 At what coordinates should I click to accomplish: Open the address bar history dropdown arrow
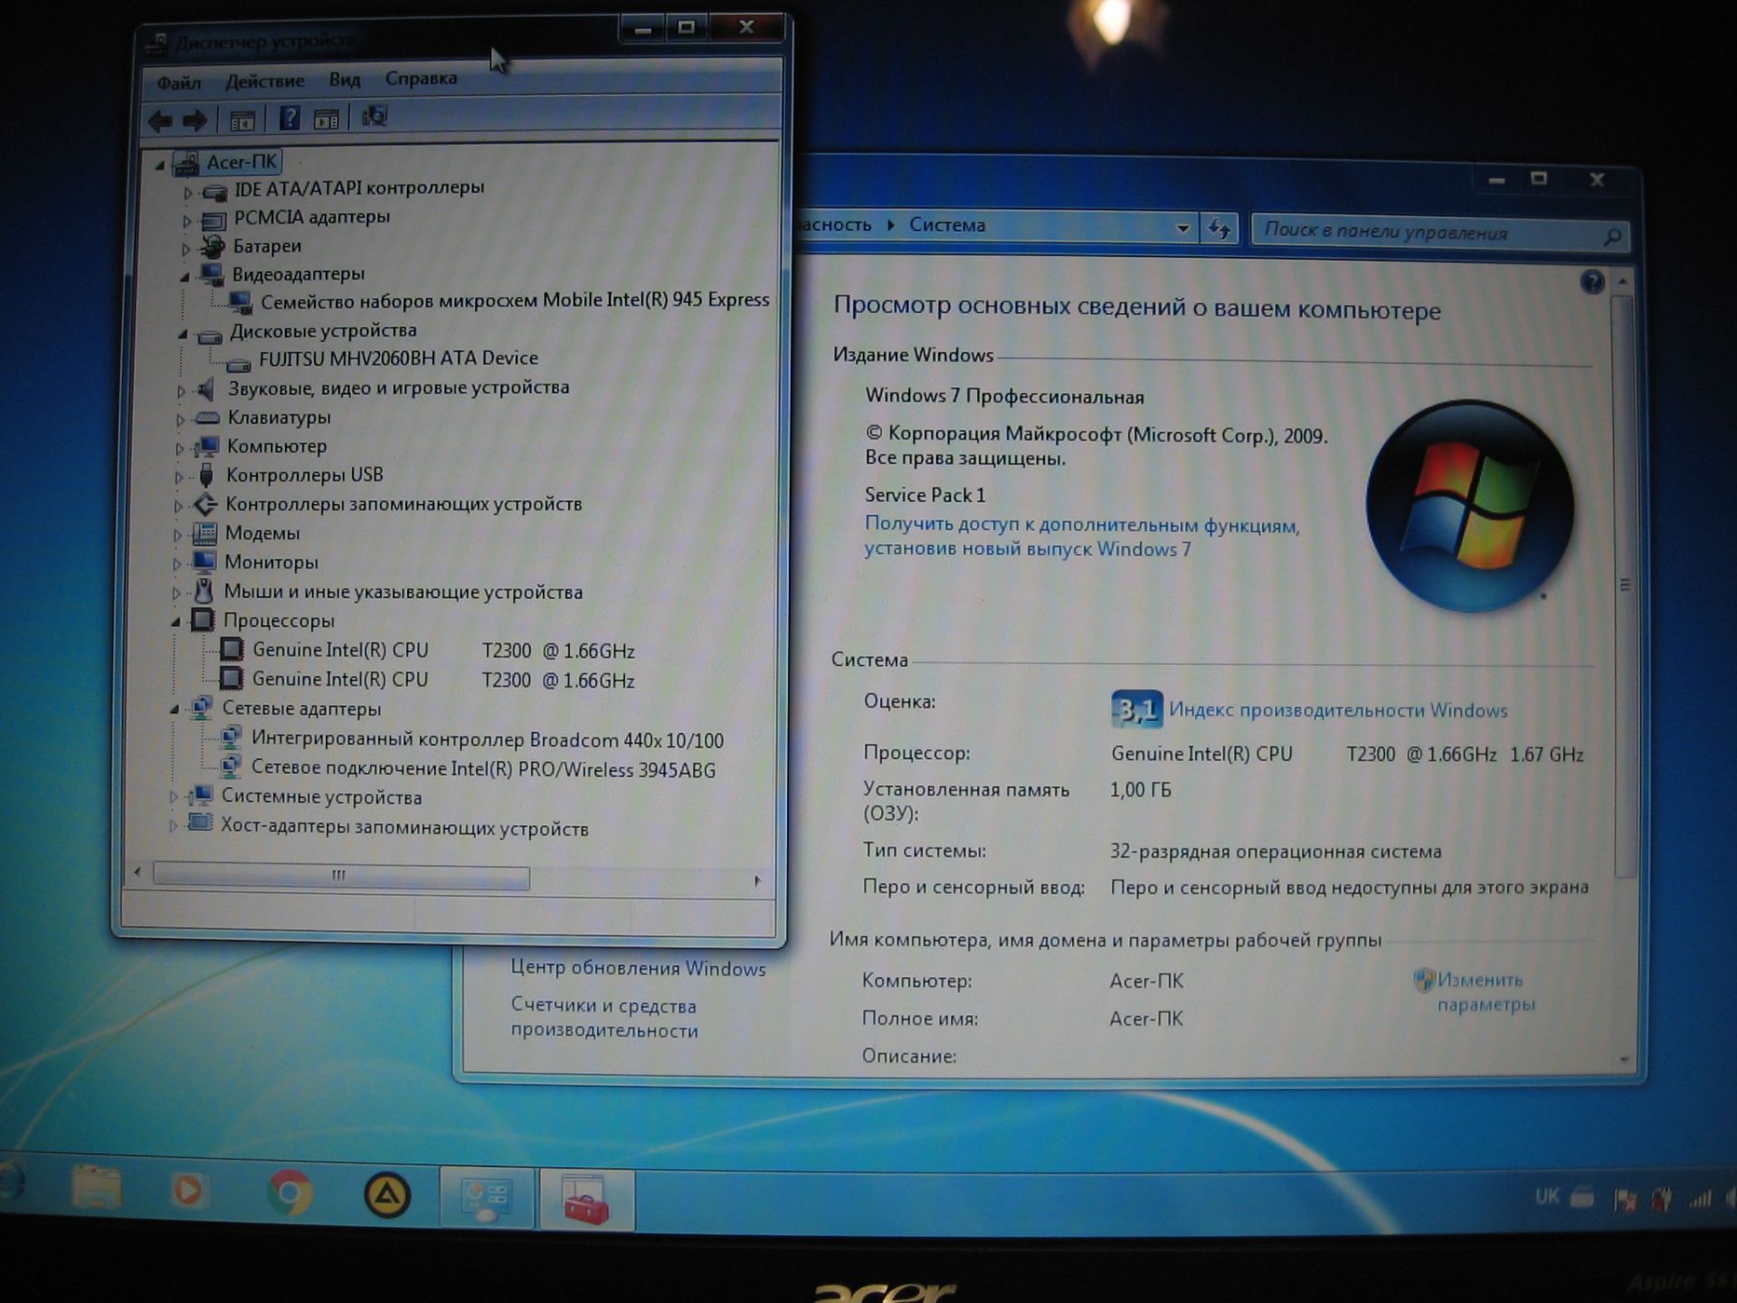[1182, 228]
